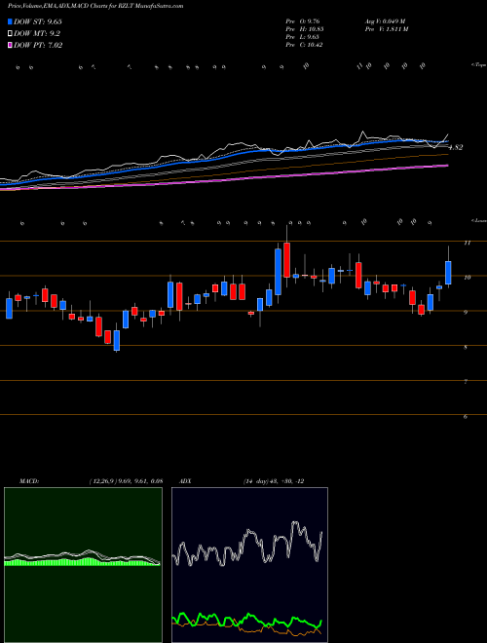Click the price axis label 9

tap(466, 312)
